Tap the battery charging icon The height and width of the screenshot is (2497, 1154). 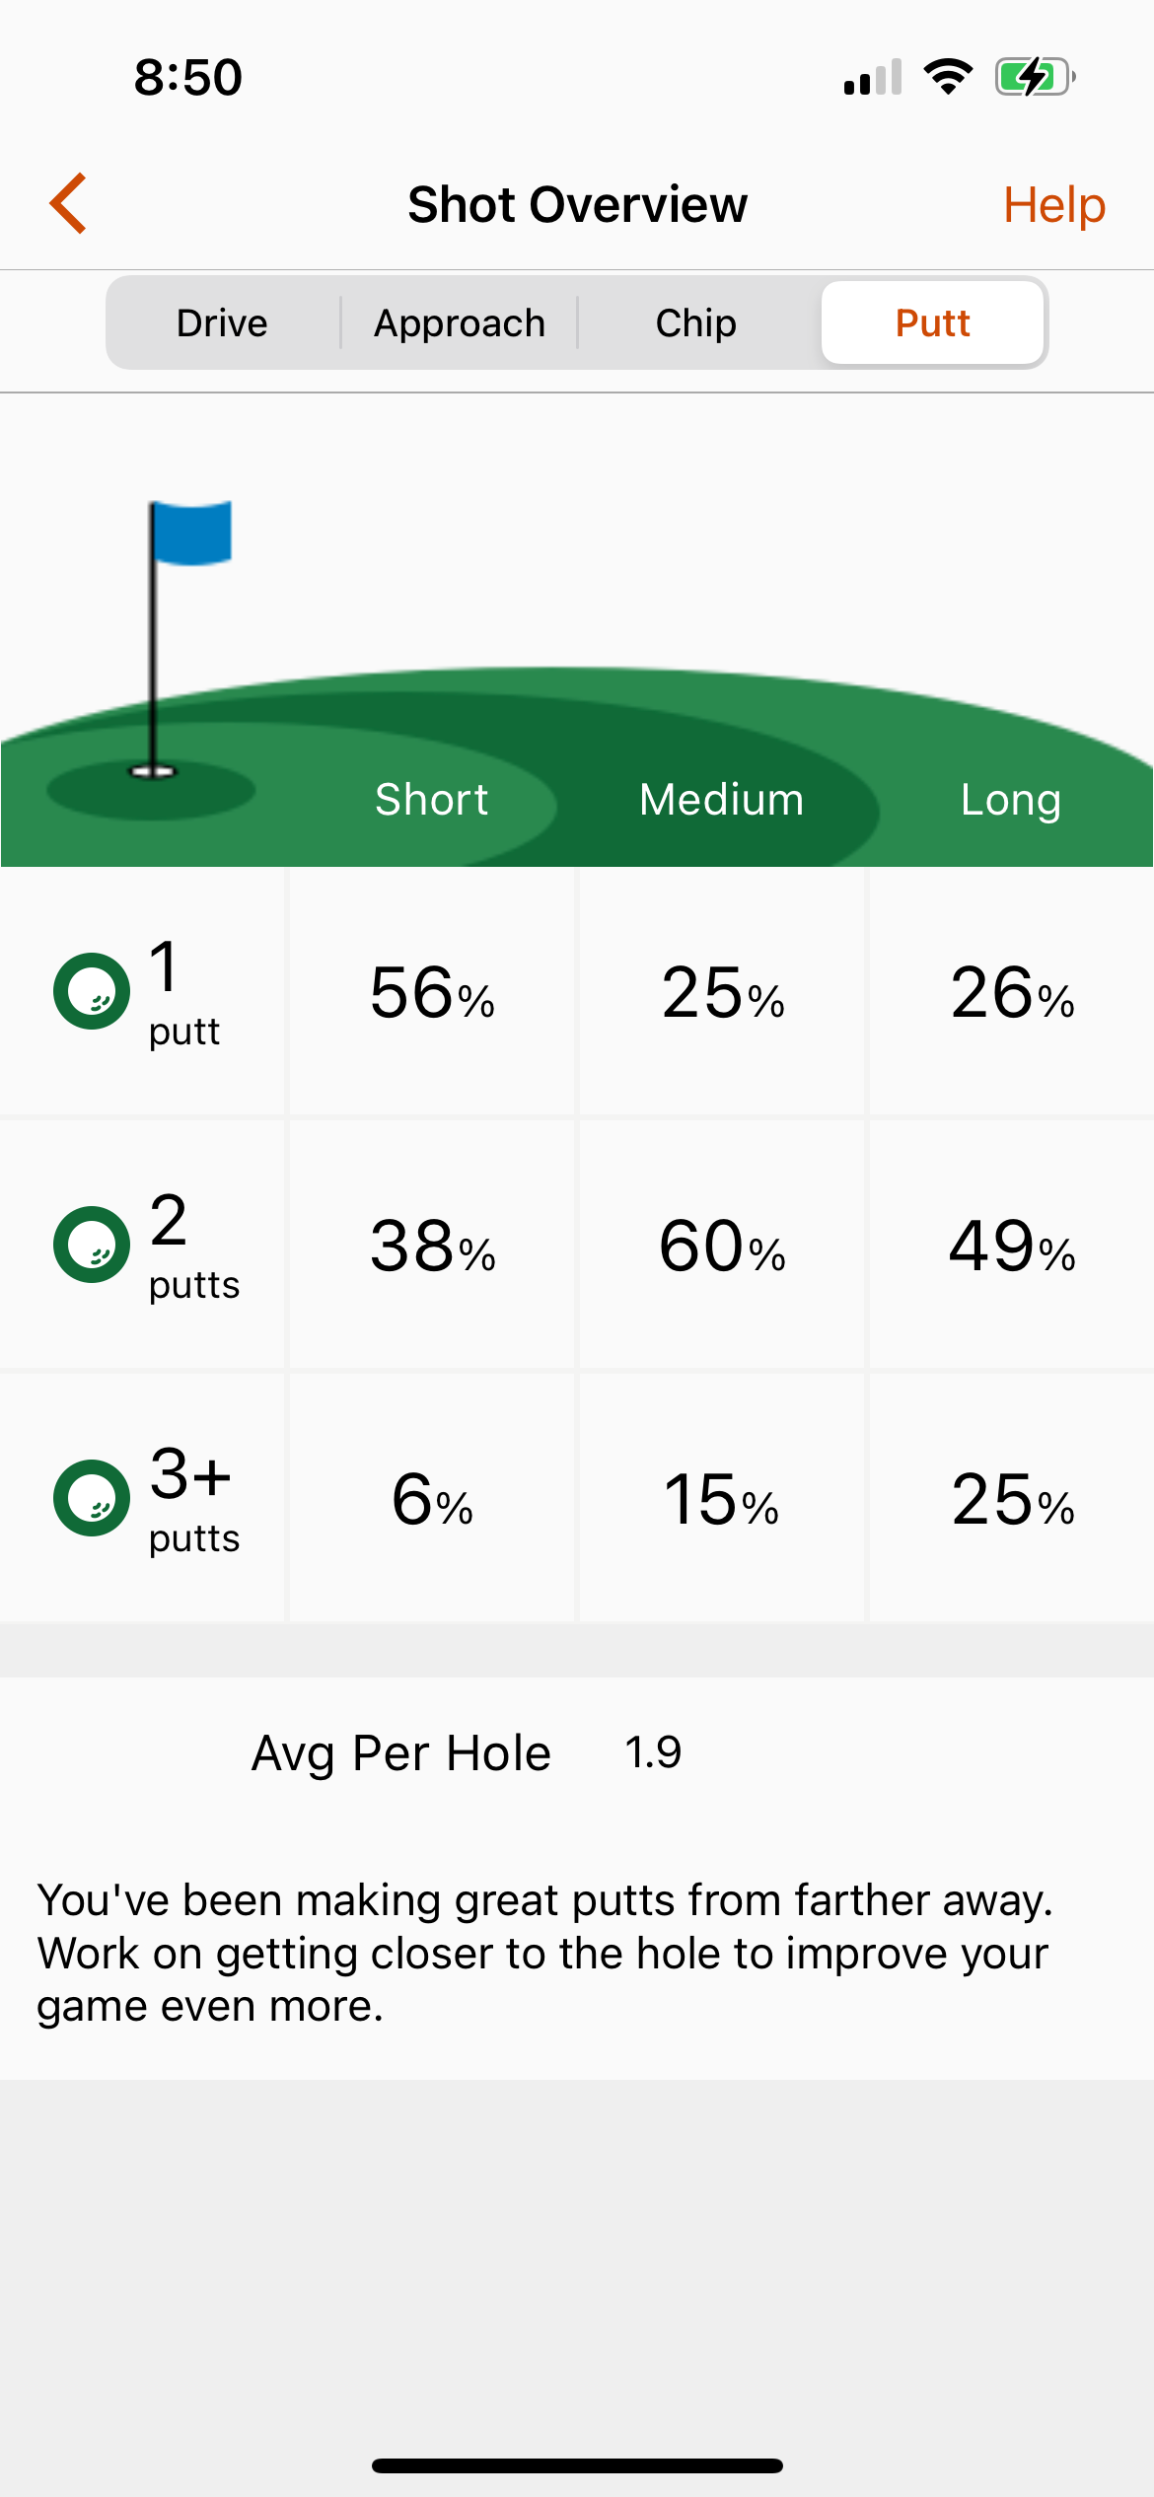[1035, 77]
